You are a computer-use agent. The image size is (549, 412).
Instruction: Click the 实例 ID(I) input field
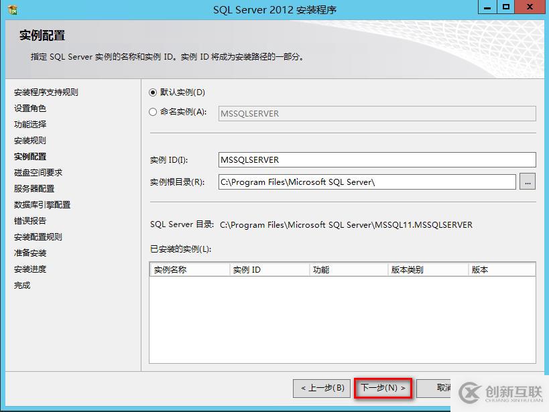[377, 159]
